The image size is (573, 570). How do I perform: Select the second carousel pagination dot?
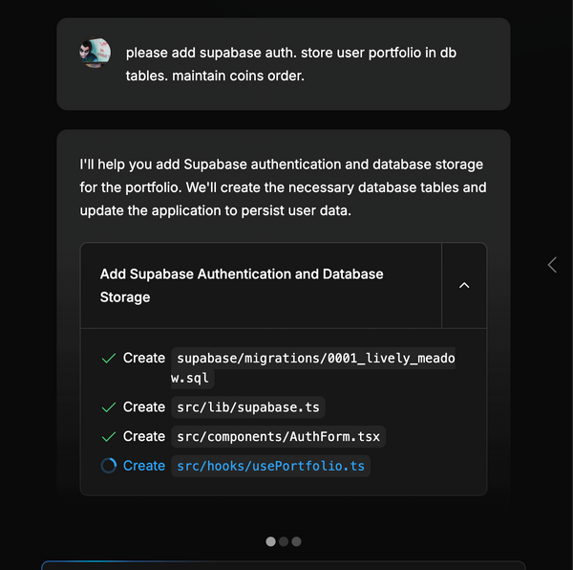point(284,541)
